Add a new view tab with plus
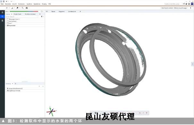This screenshot has height=125, width=194. tap(80, 12)
